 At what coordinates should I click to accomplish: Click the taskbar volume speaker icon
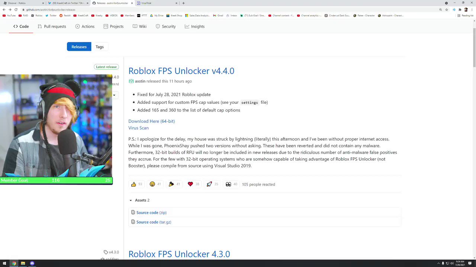(x=452, y=263)
